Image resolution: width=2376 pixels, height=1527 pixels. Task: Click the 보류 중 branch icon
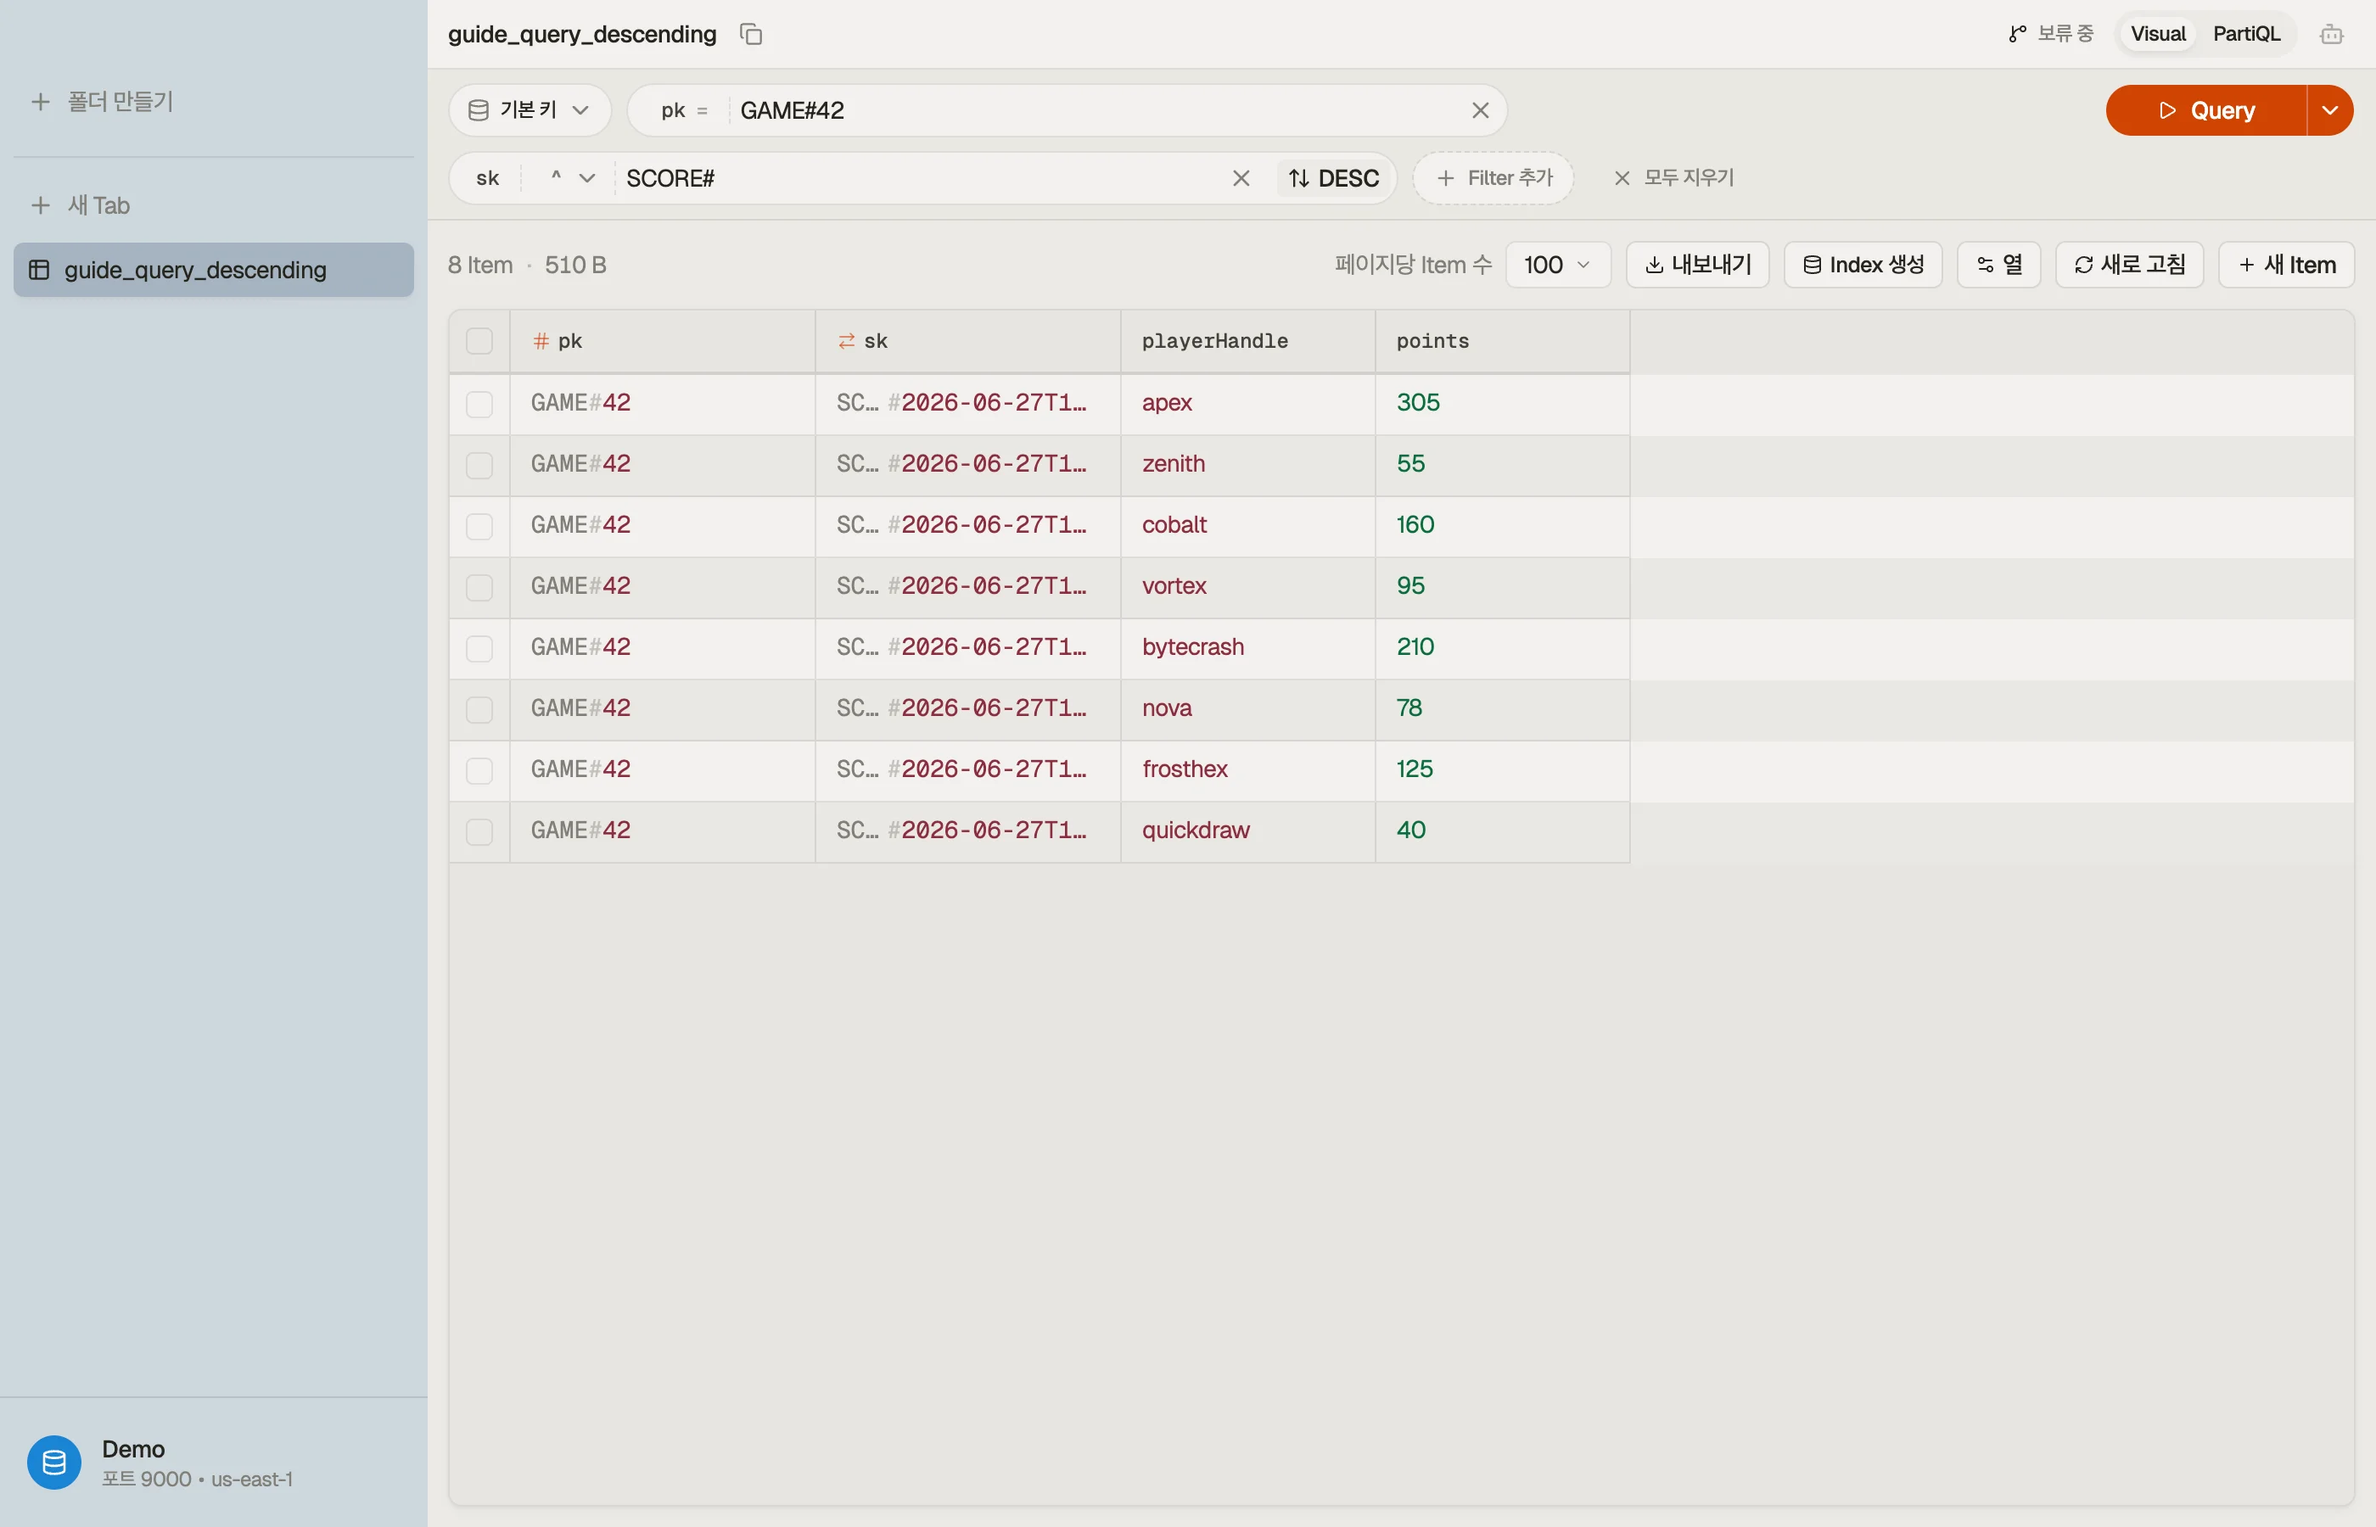coord(2017,35)
